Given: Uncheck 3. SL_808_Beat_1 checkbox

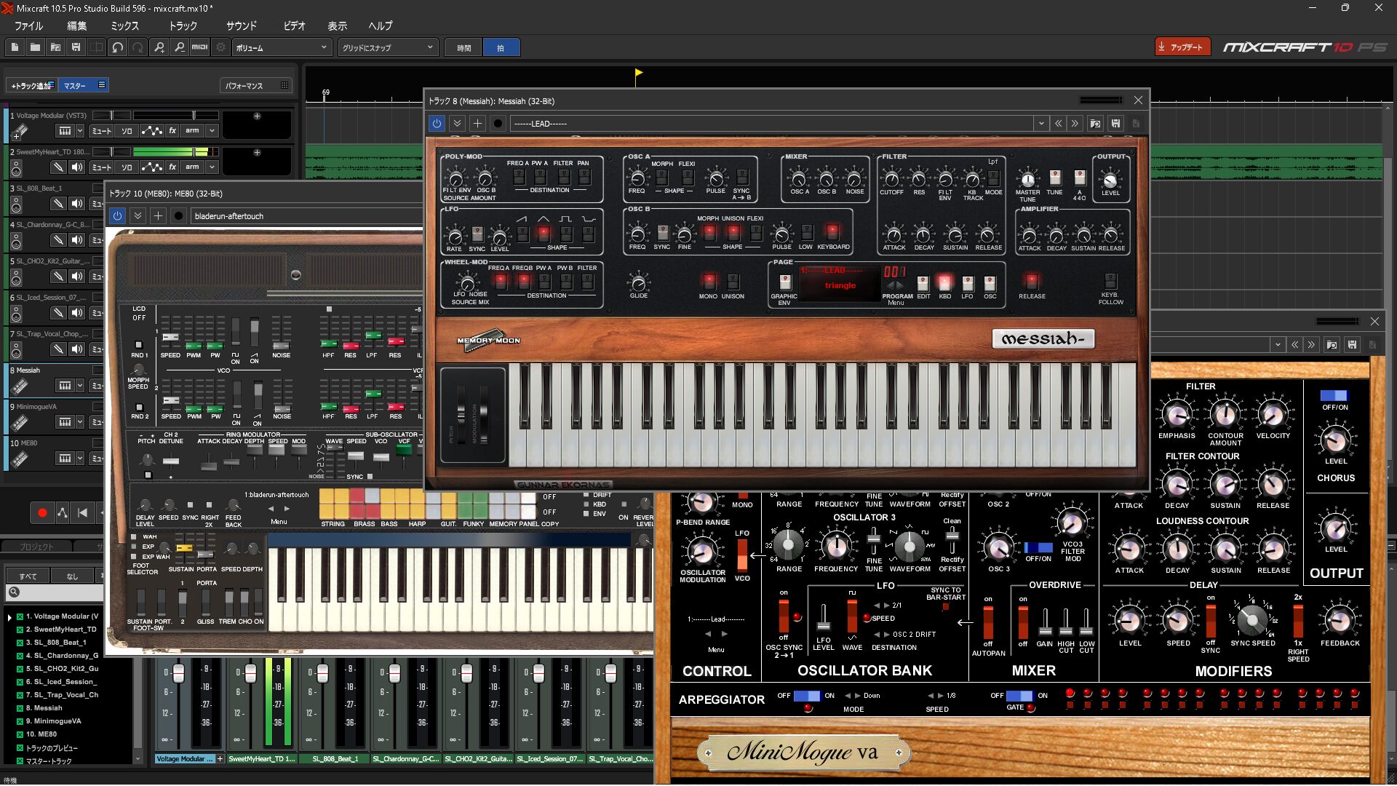Looking at the screenshot, I should [x=20, y=643].
